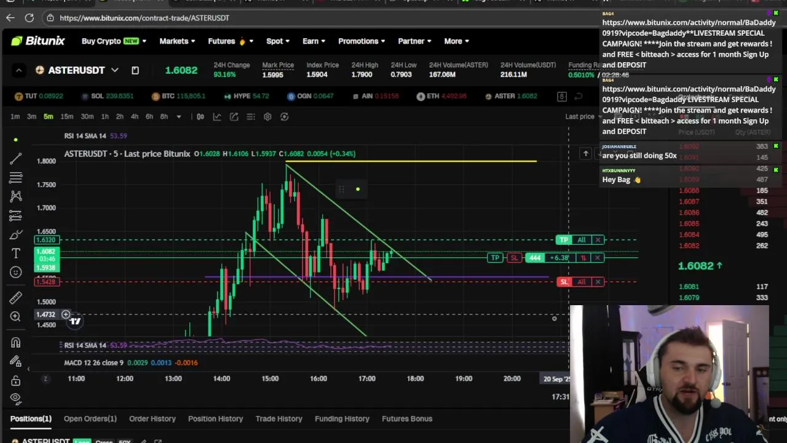Open the Buy Crypto dropdown
Image resolution: width=787 pixels, height=443 pixels.
(x=114, y=41)
